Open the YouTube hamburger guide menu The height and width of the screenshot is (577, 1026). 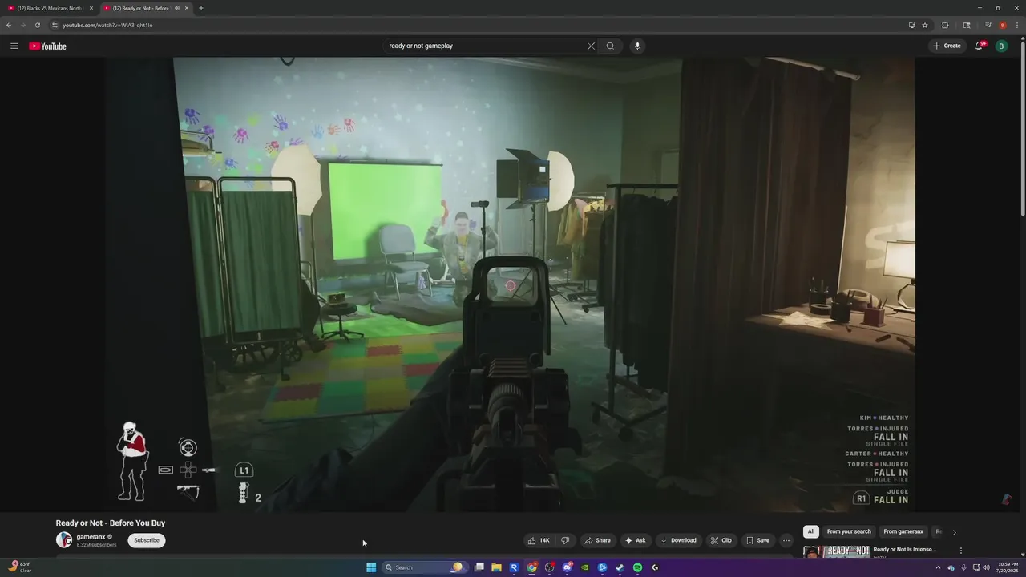click(14, 46)
